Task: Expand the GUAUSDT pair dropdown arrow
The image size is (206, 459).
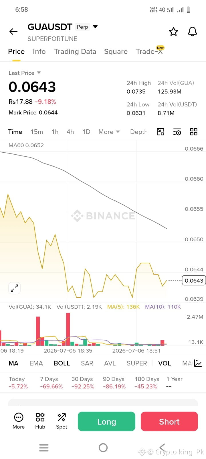Action: coord(96,27)
